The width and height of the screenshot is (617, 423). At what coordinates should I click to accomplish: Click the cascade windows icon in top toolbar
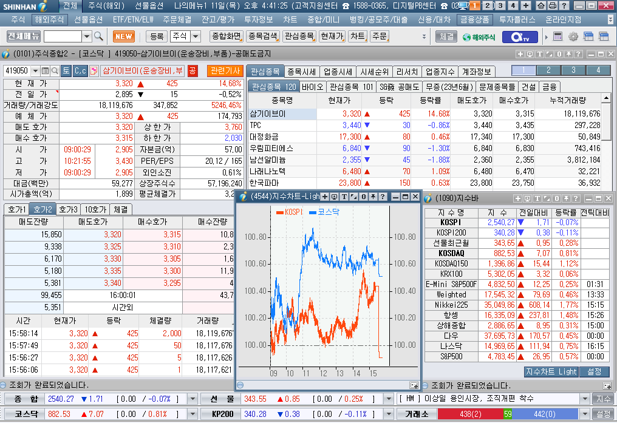[x=588, y=36]
